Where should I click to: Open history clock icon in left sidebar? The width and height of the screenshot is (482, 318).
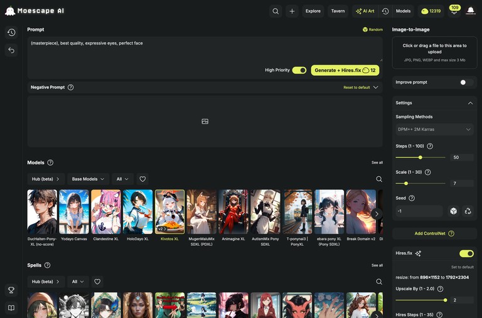(11, 32)
